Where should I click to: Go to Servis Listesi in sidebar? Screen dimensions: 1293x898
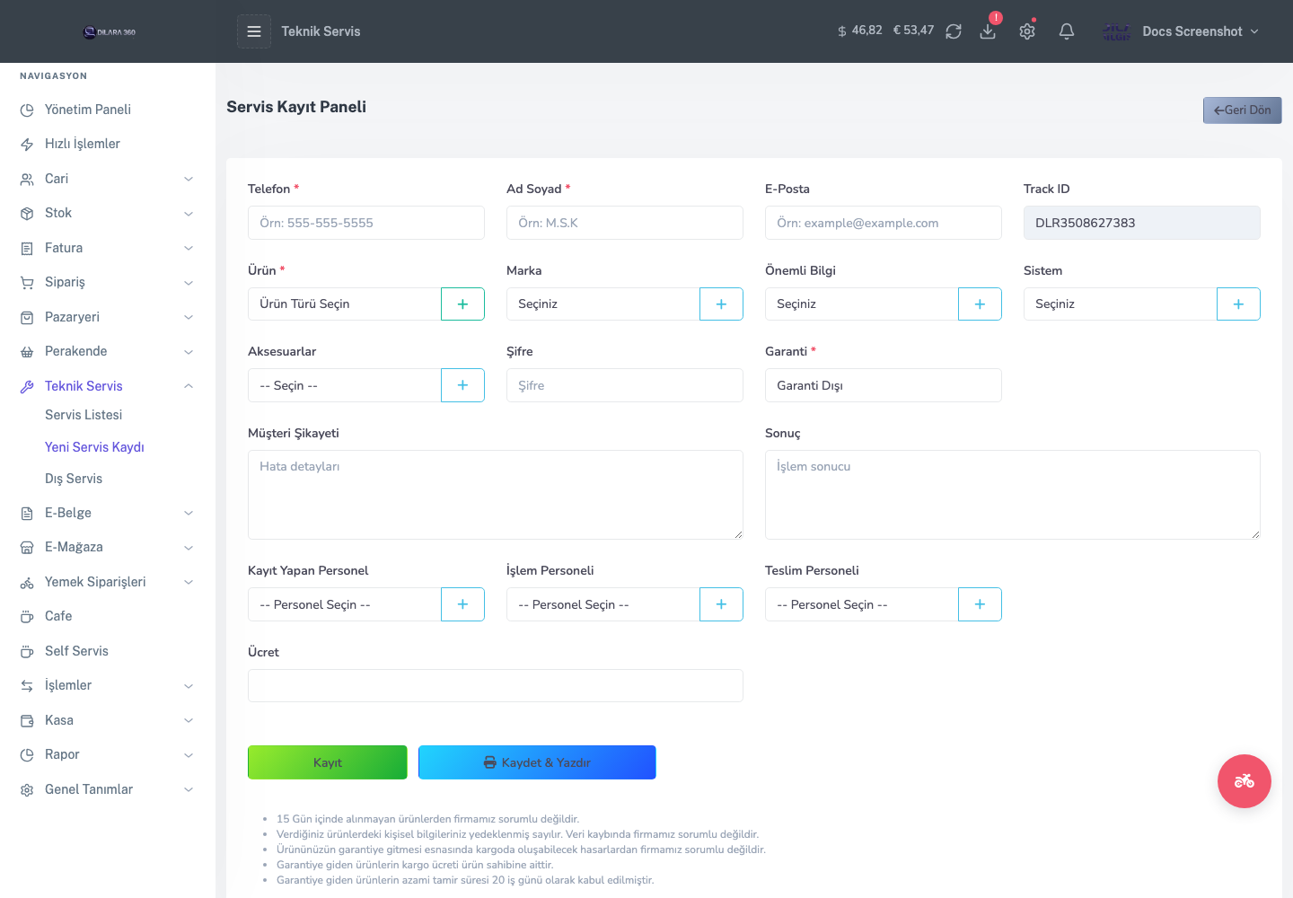[x=84, y=415]
